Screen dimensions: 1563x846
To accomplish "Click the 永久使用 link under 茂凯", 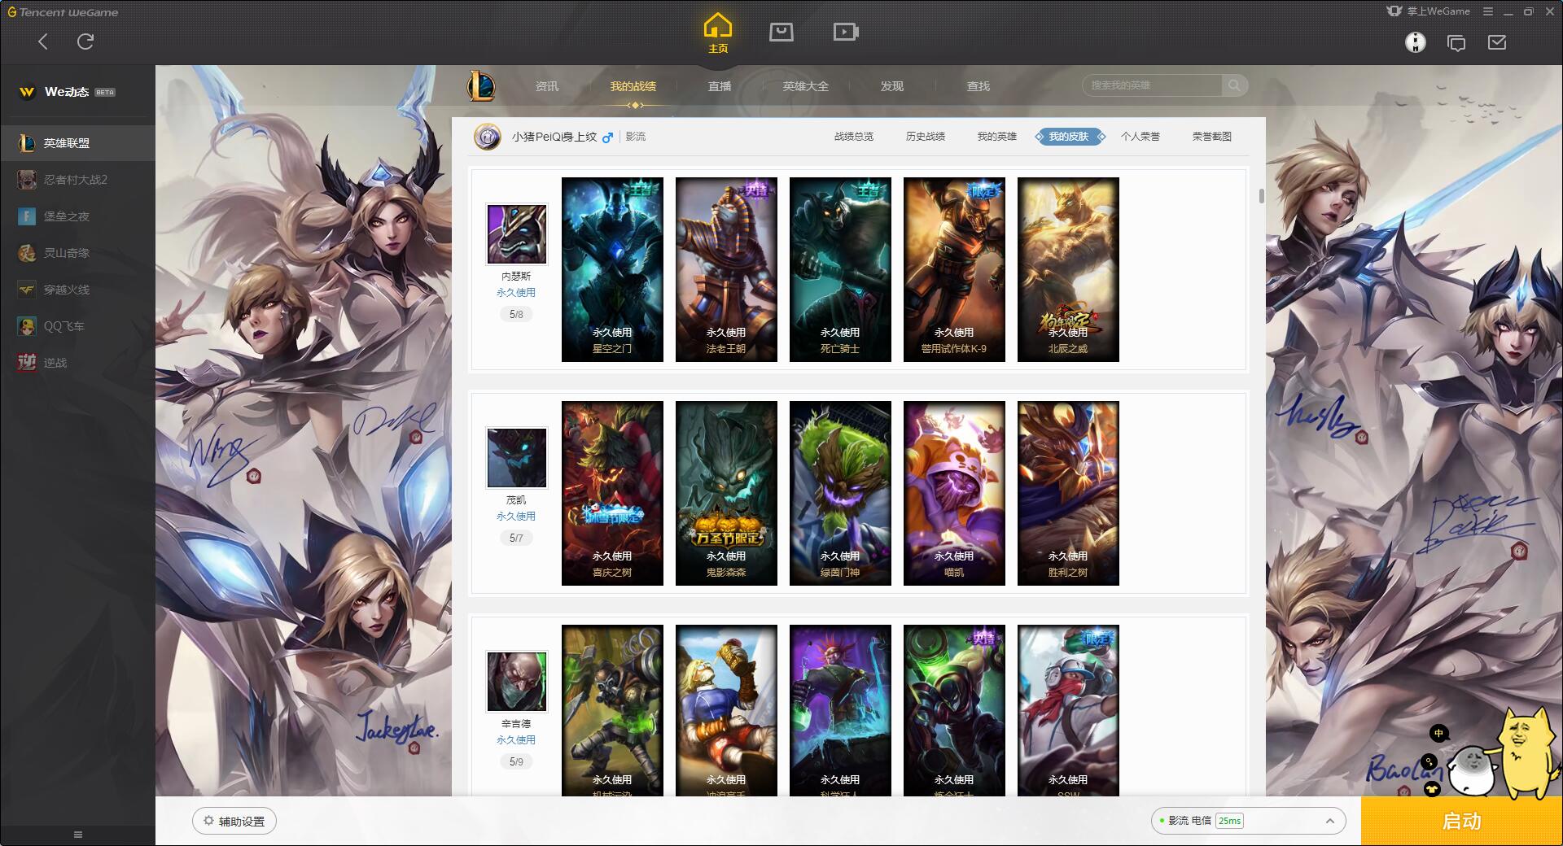I will click(516, 517).
